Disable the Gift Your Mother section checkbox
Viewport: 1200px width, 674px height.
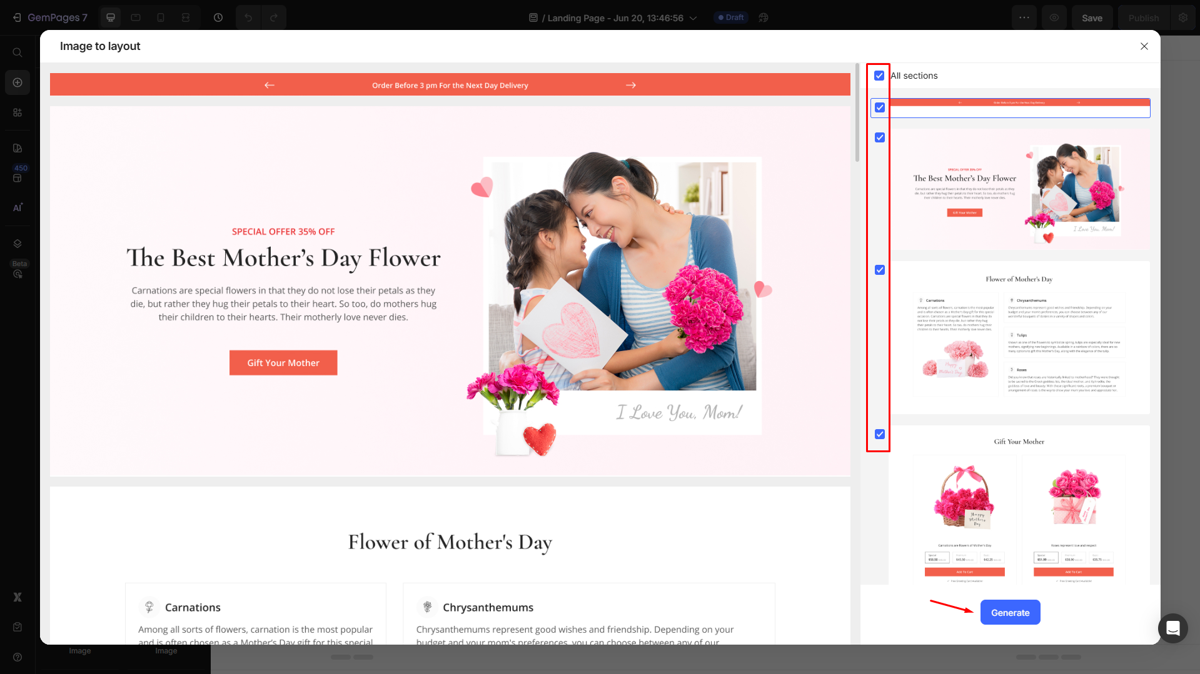[879, 434]
